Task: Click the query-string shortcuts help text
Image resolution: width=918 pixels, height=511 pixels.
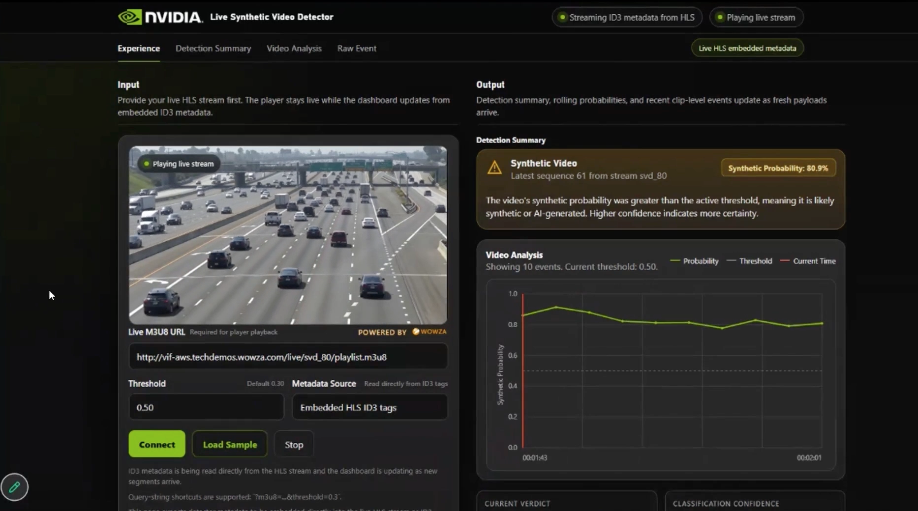Action: tap(235, 497)
